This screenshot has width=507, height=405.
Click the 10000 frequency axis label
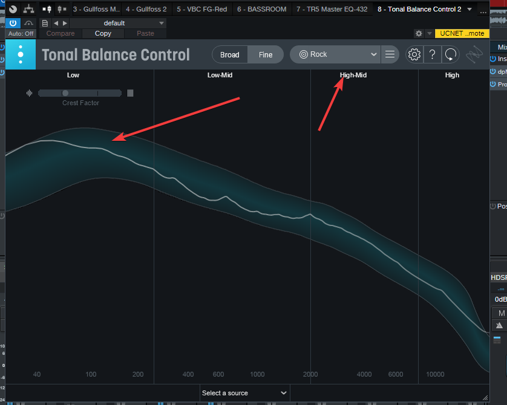point(435,374)
